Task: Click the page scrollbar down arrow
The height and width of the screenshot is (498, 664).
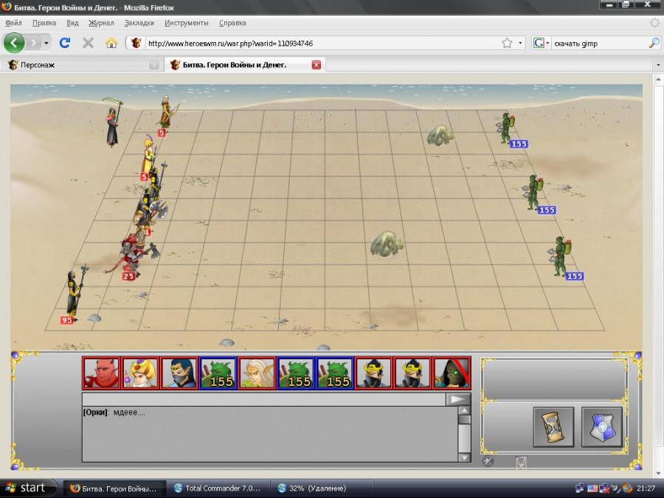Action: tap(658, 473)
